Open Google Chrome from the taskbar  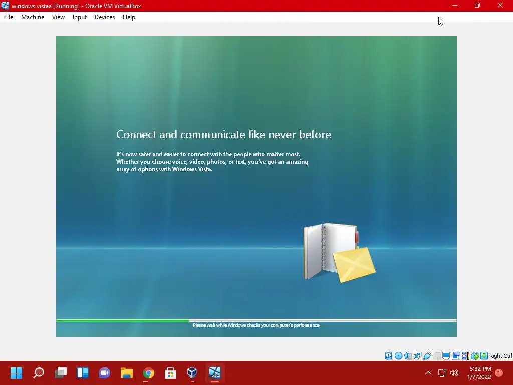click(148, 373)
